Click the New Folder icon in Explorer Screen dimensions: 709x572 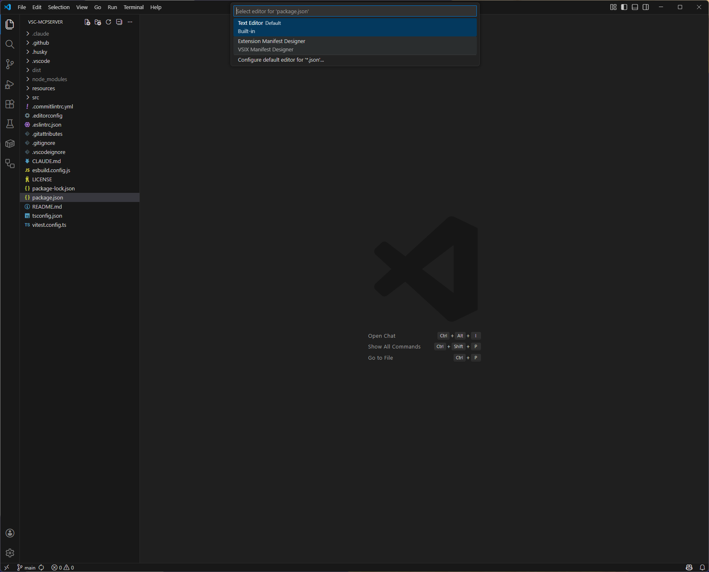point(98,22)
